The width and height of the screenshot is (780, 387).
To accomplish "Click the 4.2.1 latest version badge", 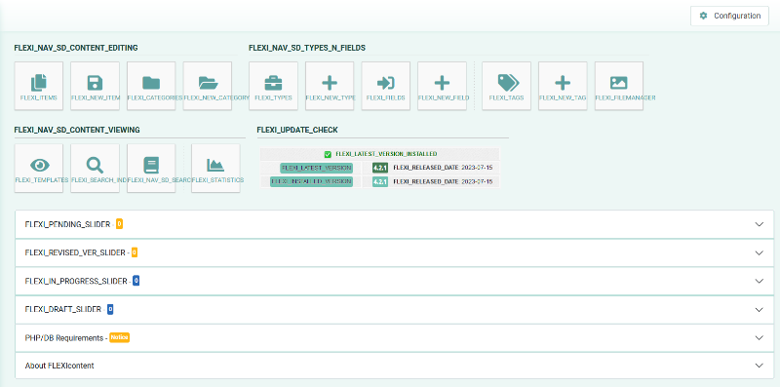I will pyautogui.click(x=380, y=168).
